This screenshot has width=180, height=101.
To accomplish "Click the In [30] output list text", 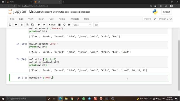I will [88, 70].
